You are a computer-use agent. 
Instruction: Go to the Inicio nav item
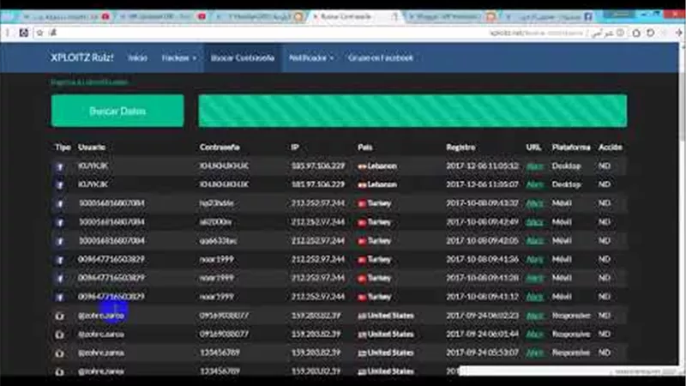(138, 57)
